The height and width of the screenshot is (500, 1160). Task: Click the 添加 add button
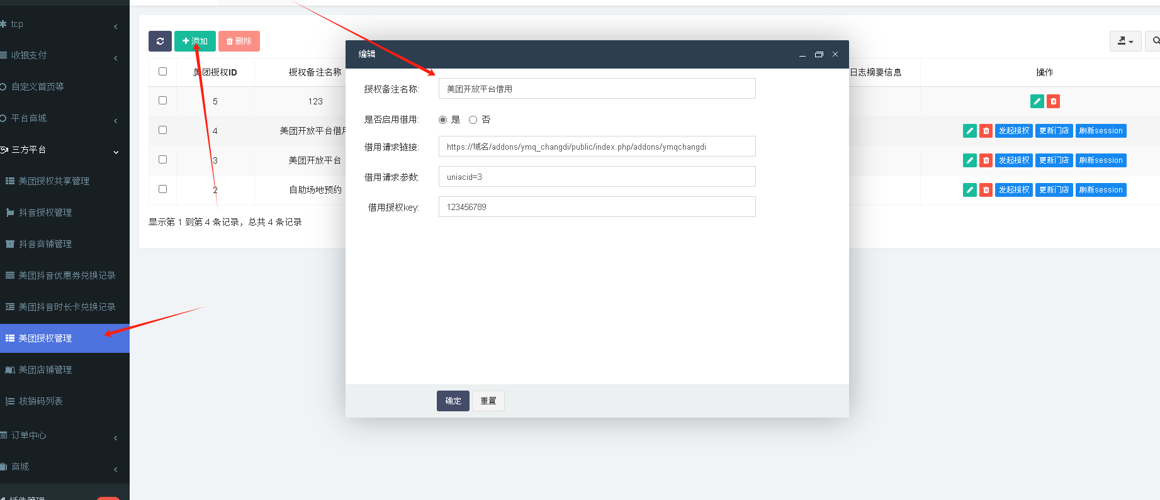tap(195, 41)
